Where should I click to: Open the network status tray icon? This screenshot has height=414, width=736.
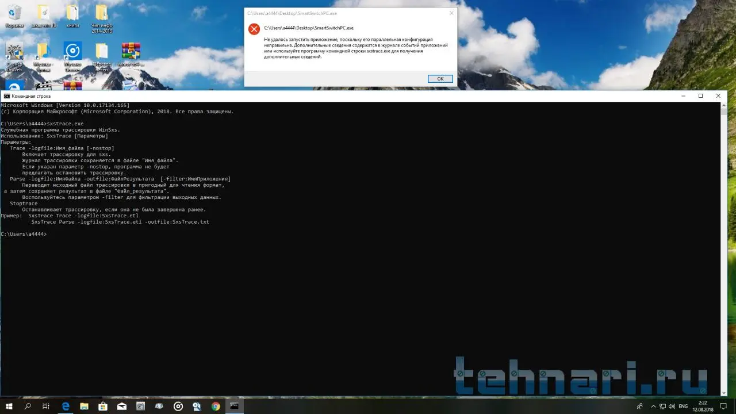pos(662,406)
